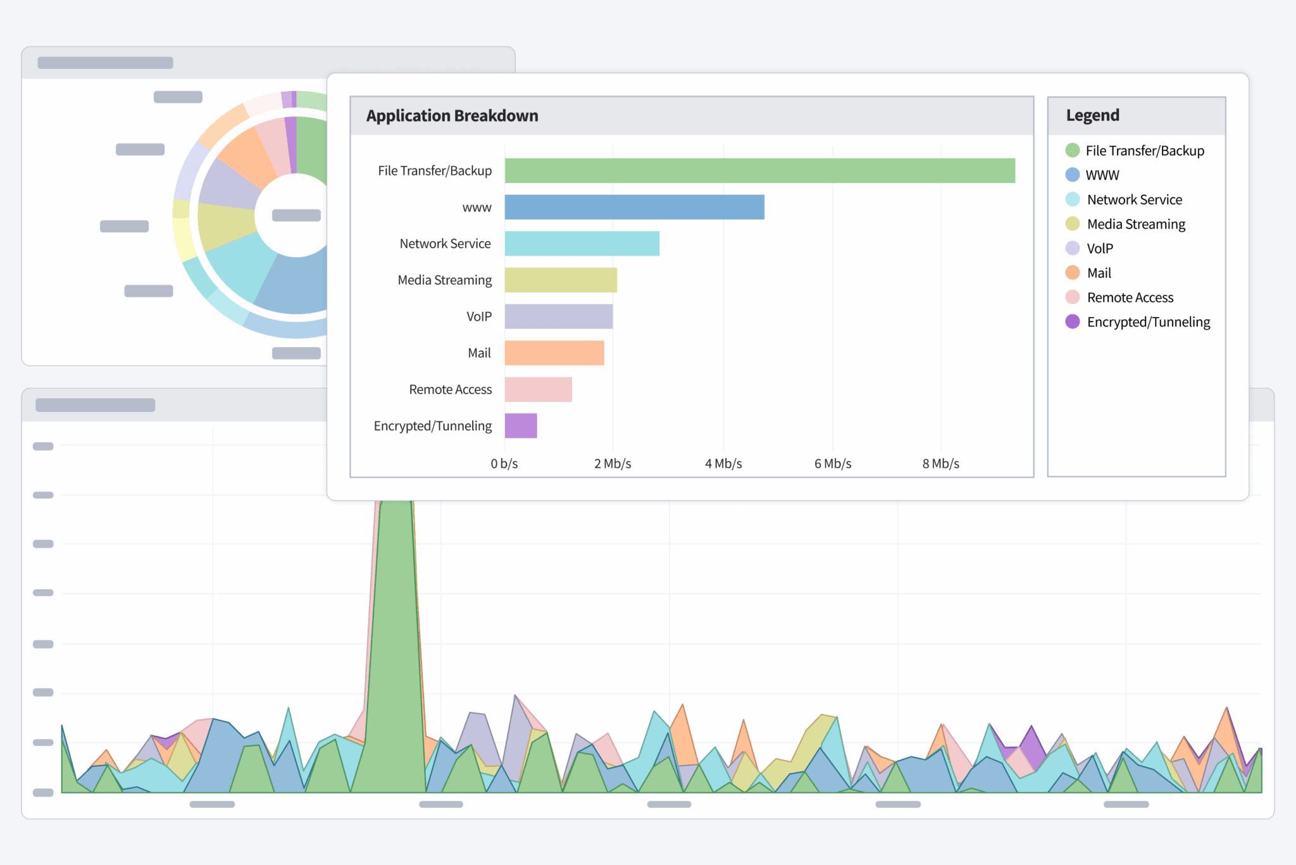1296x865 pixels.
Task: Select the Remote Access legend dot
Action: click(x=1072, y=297)
